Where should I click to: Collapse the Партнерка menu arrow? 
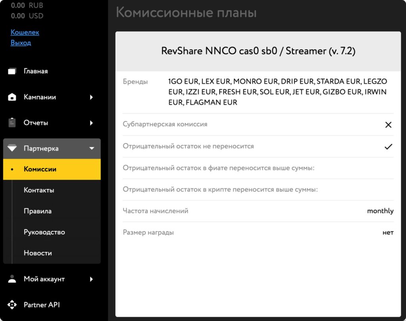(x=92, y=148)
